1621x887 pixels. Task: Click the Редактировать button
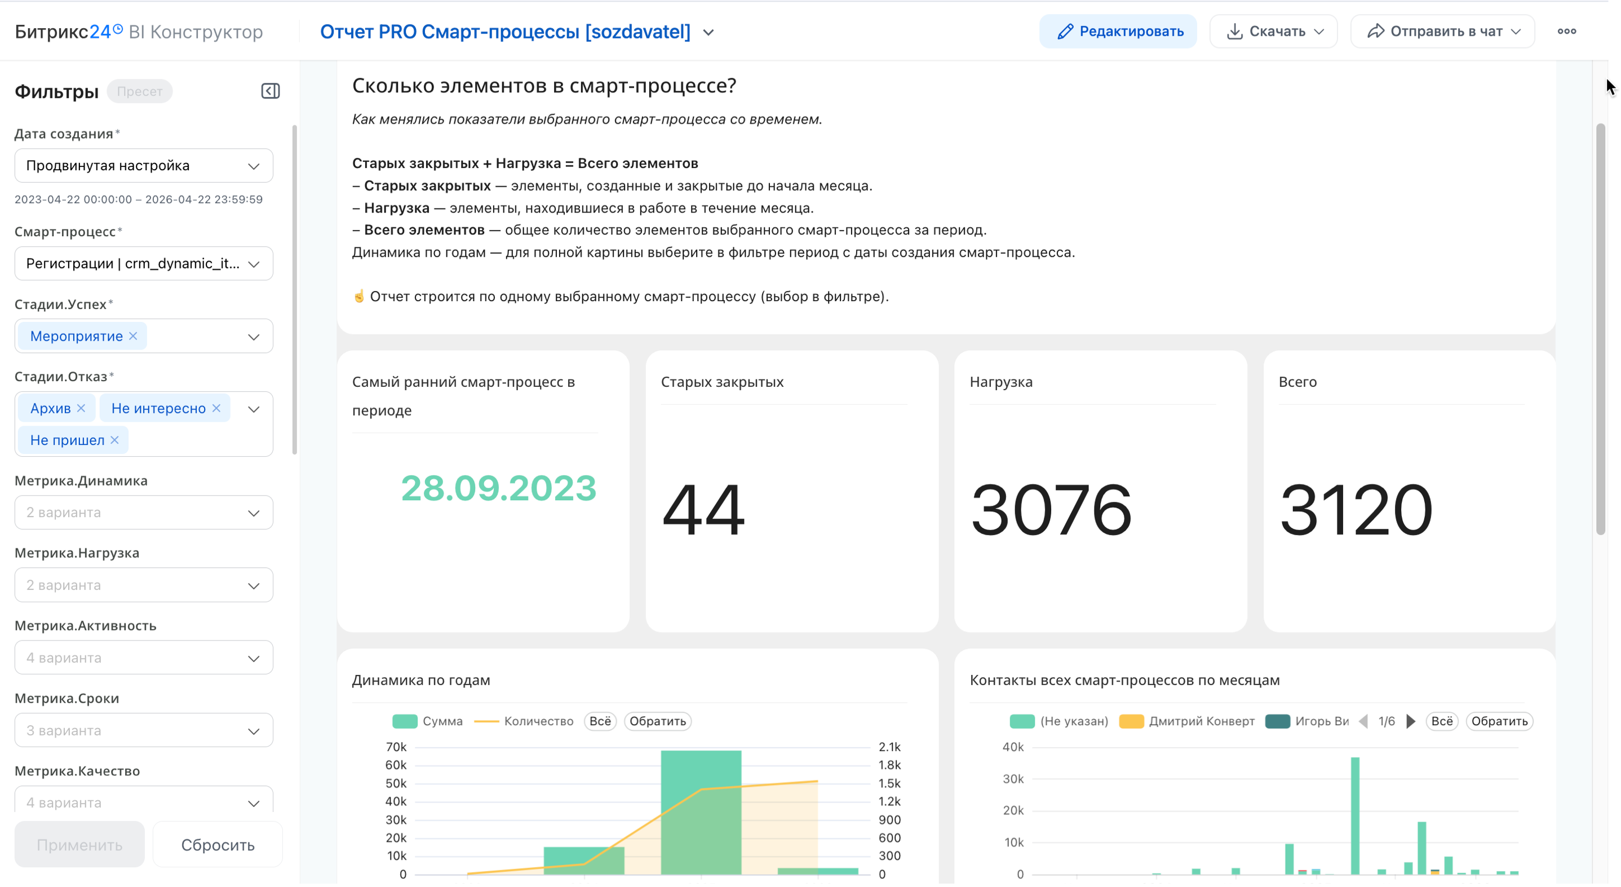(x=1119, y=32)
